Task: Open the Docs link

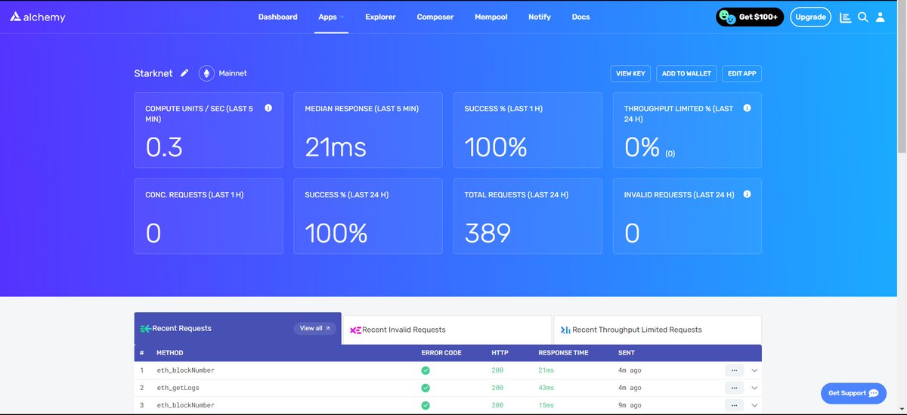Action: tap(580, 17)
